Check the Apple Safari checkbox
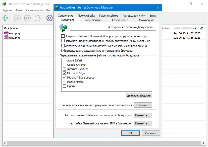 pyautogui.click(x=64, y=60)
